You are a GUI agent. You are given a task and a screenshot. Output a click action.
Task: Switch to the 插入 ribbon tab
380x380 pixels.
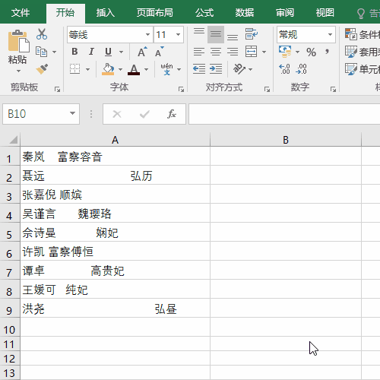click(106, 13)
